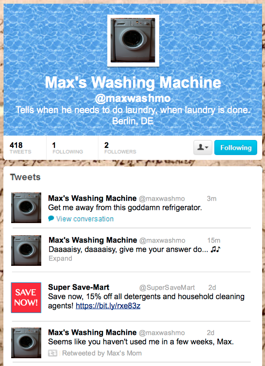Click the retweet icon under last tweet
The width and height of the screenshot is (265, 366).
52,353
